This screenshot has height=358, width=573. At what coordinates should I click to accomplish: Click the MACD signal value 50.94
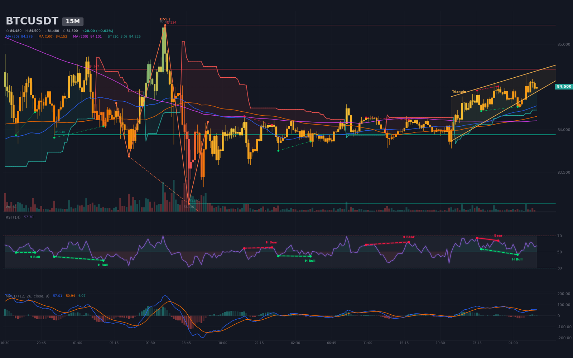pos(71,296)
